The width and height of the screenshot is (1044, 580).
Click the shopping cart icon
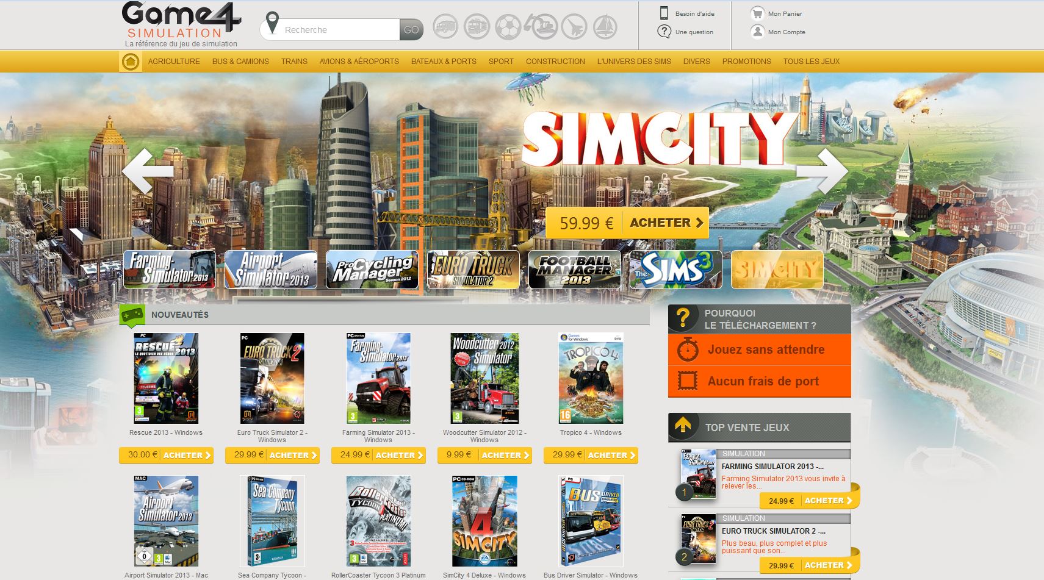coord(757,13)
